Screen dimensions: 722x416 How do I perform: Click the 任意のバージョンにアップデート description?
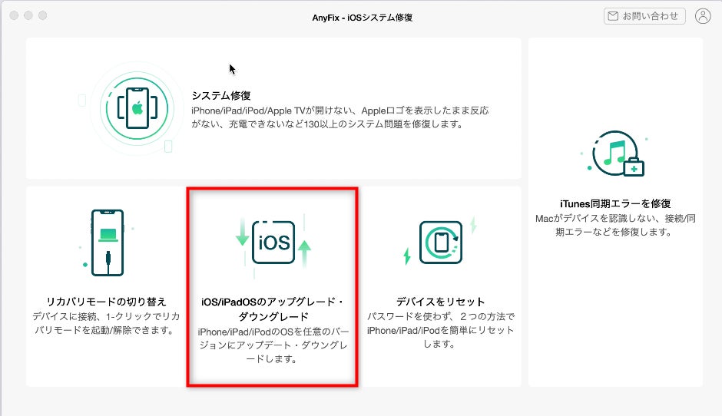click(x=273, y=345)
